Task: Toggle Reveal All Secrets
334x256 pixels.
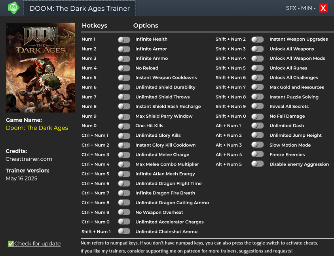Action: [x=258, y=106]
